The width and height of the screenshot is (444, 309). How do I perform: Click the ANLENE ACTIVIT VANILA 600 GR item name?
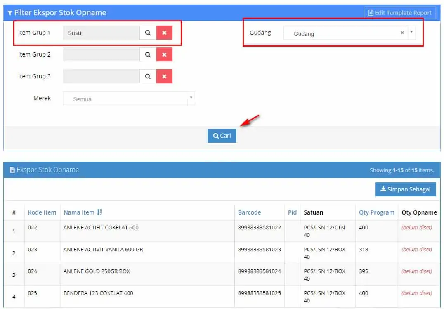pyautogui.click(x=103, y=249)
